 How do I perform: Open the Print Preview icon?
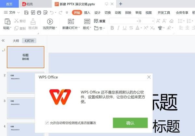coord(45,13)
